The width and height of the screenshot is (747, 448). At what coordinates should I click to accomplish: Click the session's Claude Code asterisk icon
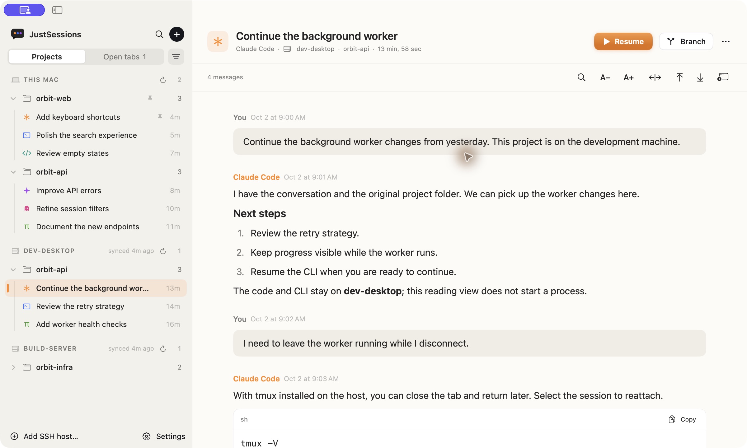pyautogui.click(x=218, y=41)
